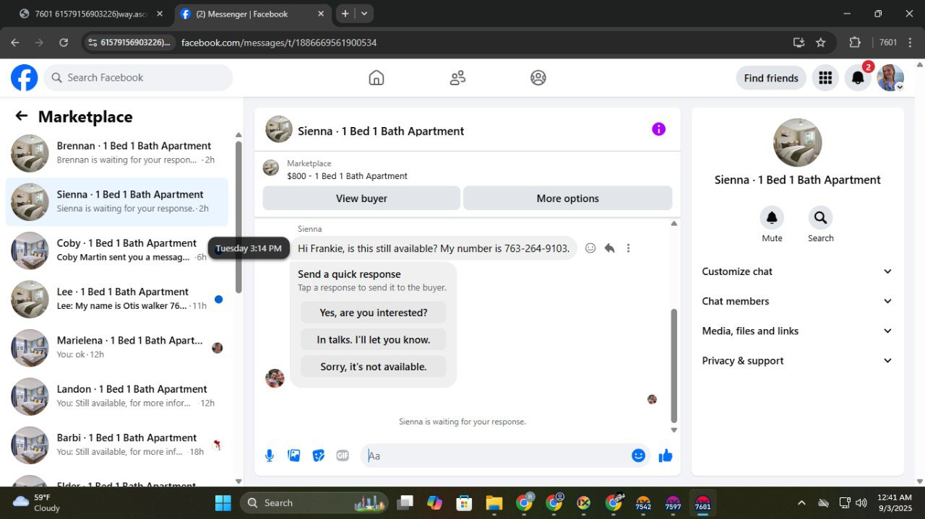Choose a sticker icon
925x519 pixels.
[x=319, y=455]
